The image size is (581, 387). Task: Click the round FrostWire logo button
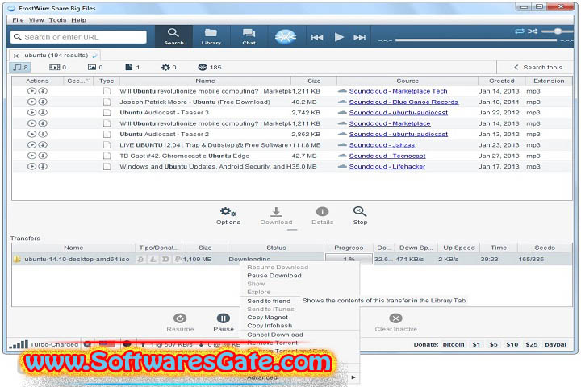pyautogui.click(x=286, y=36)
